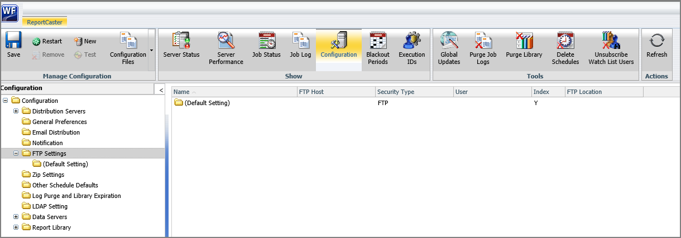
Task: Launch Global Updates tool
Action: tap(449, 48)
